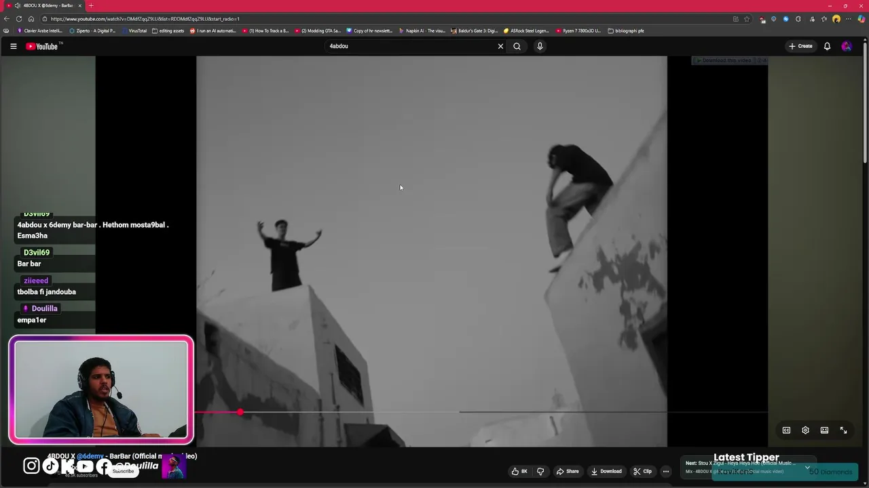Viewport: 869px width, 488px height.
Task: Click the page vertical scrollbar
Action: pyautogui.click(x=865, y=102)
